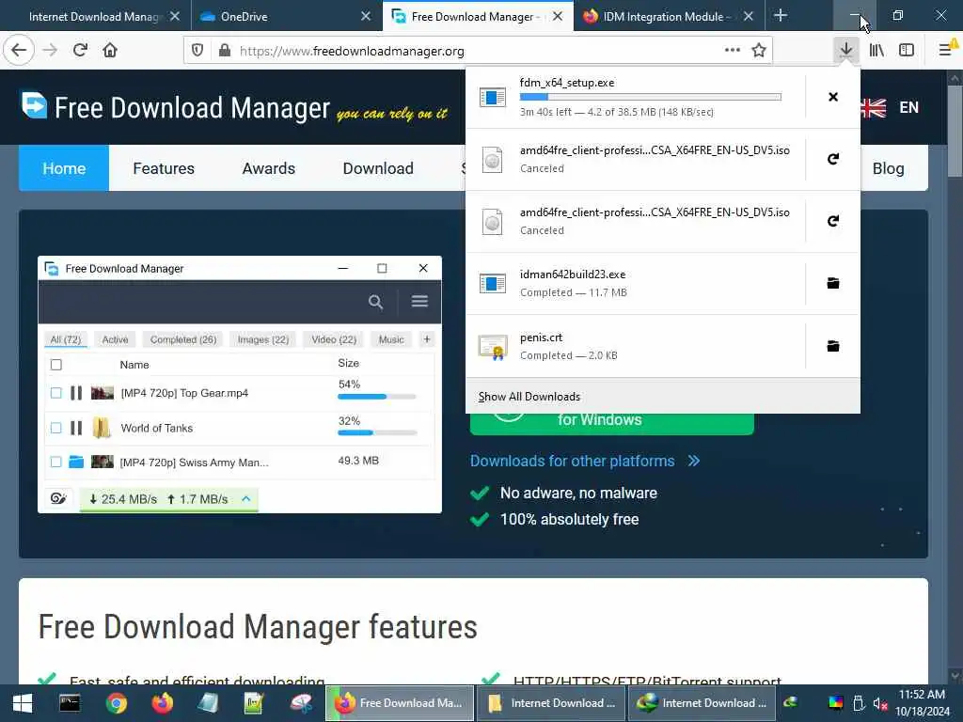Open containing folder for idman642build23.exe
The image size is (963, 722).
pos(833,283)
